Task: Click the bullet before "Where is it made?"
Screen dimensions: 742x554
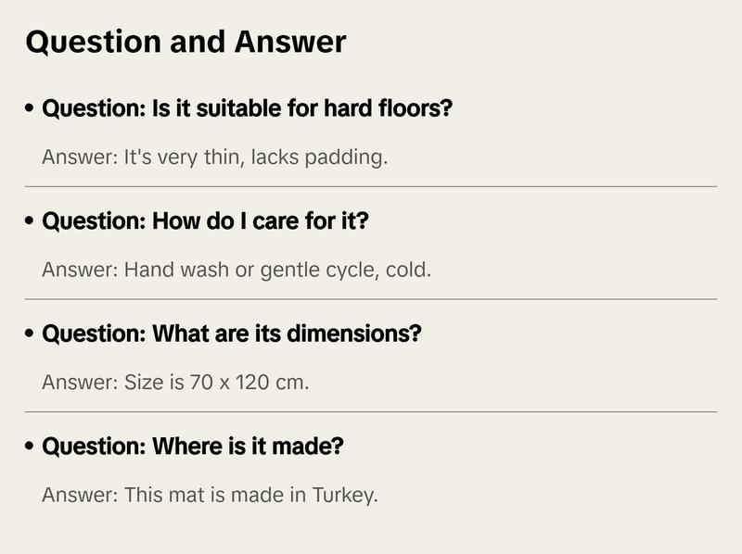Action: pyautogui.click(x=31, y=447)
